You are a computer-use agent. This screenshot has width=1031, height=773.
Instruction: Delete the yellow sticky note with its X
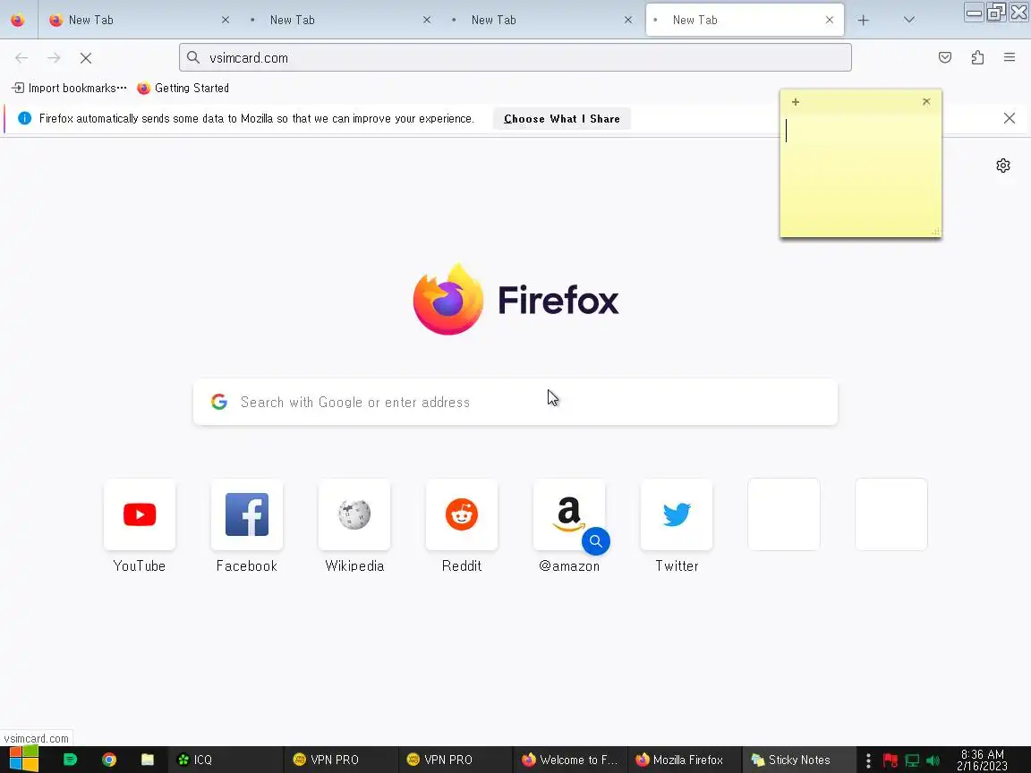pyautogui.click(x=926, y=102)
